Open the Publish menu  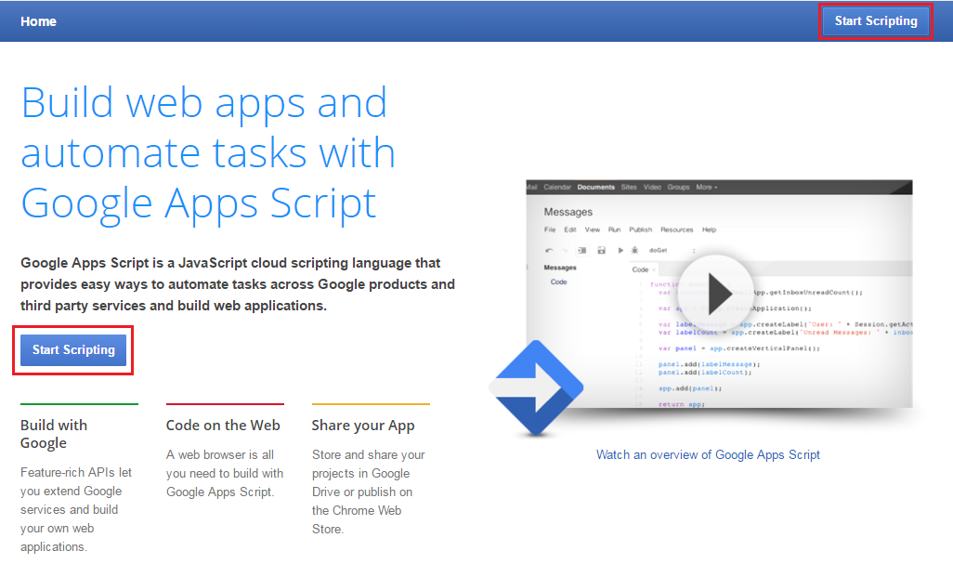[x=640, y=230]
